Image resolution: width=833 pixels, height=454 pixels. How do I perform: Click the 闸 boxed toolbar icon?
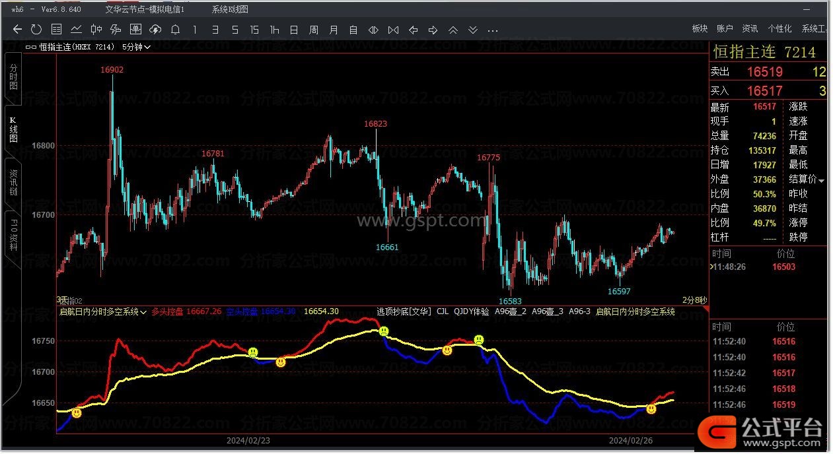click(x=135, y=29)
